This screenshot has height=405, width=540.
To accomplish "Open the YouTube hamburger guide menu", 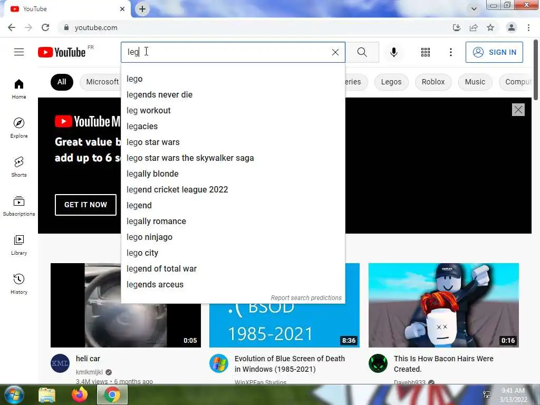I will [x=19, y=52].
